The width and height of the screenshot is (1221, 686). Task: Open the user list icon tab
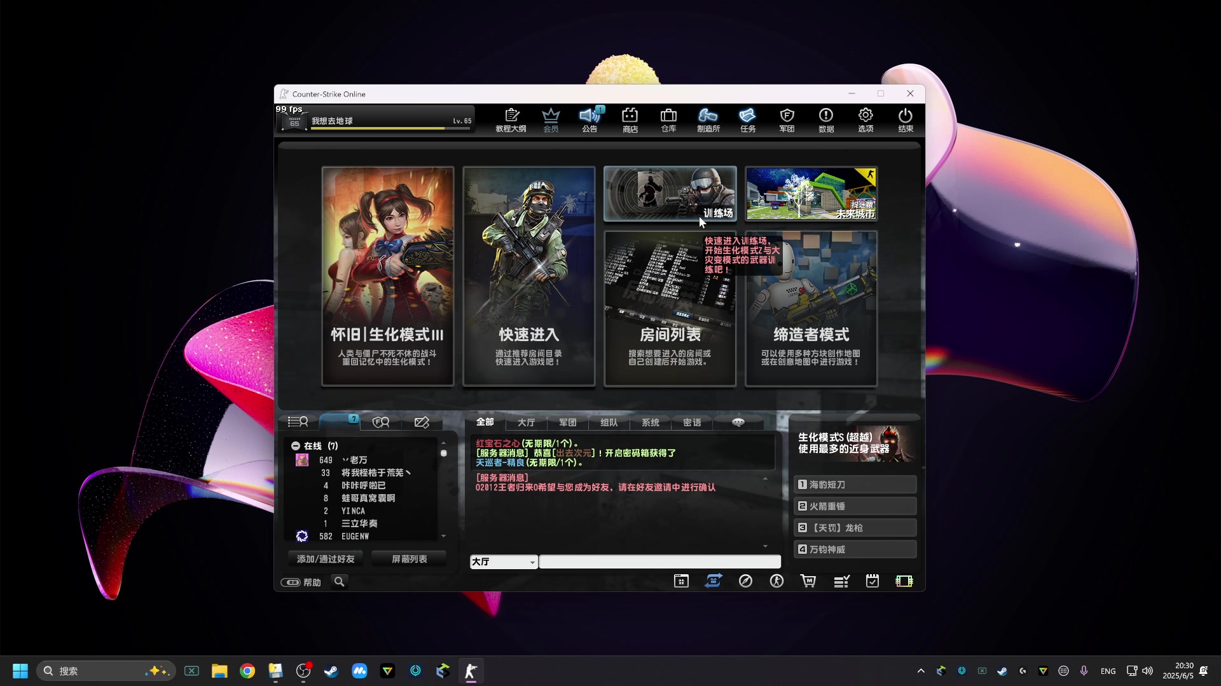[x=298, y=422]
